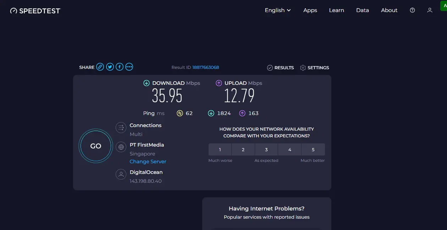This screenshot has width=447, height=230.
Task: Click the Singapore server location
Action: pos(142,154)
